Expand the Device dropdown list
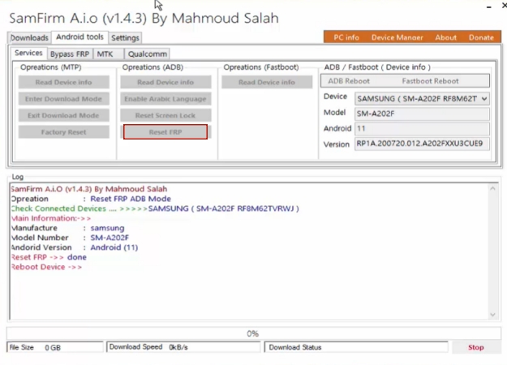 [x=484, y=99]
